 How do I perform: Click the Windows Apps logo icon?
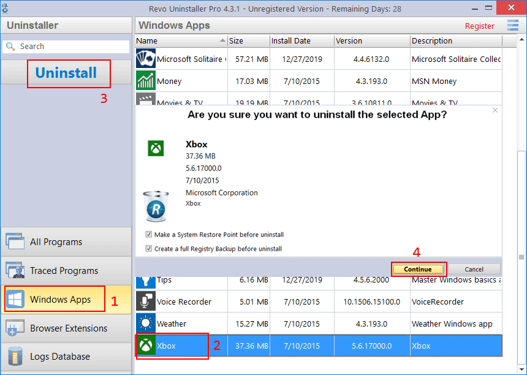coord(15,299)
